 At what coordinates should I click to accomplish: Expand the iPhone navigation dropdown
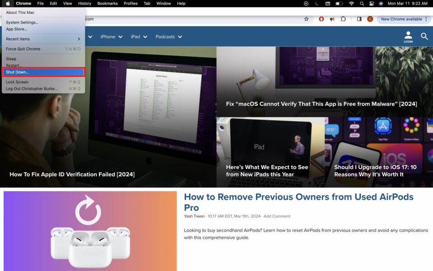coord(111,37)
